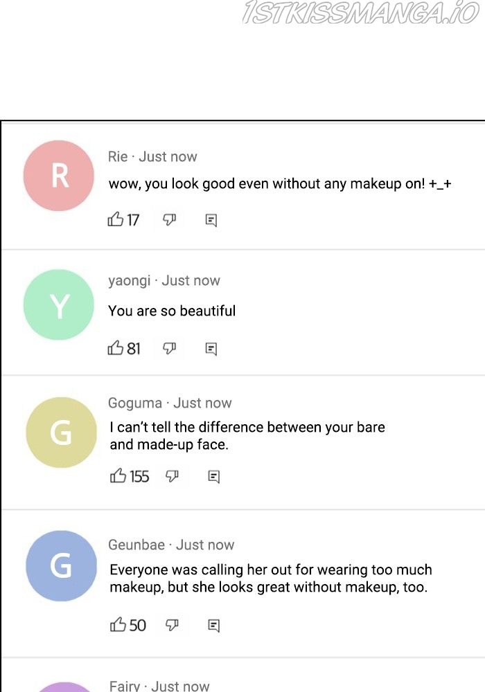Open Geunbae's blue profile avatar
485x692 pixels.
[x=61, y=565]
